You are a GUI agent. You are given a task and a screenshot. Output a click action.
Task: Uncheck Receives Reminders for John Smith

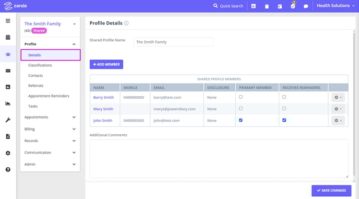point(284,120)
